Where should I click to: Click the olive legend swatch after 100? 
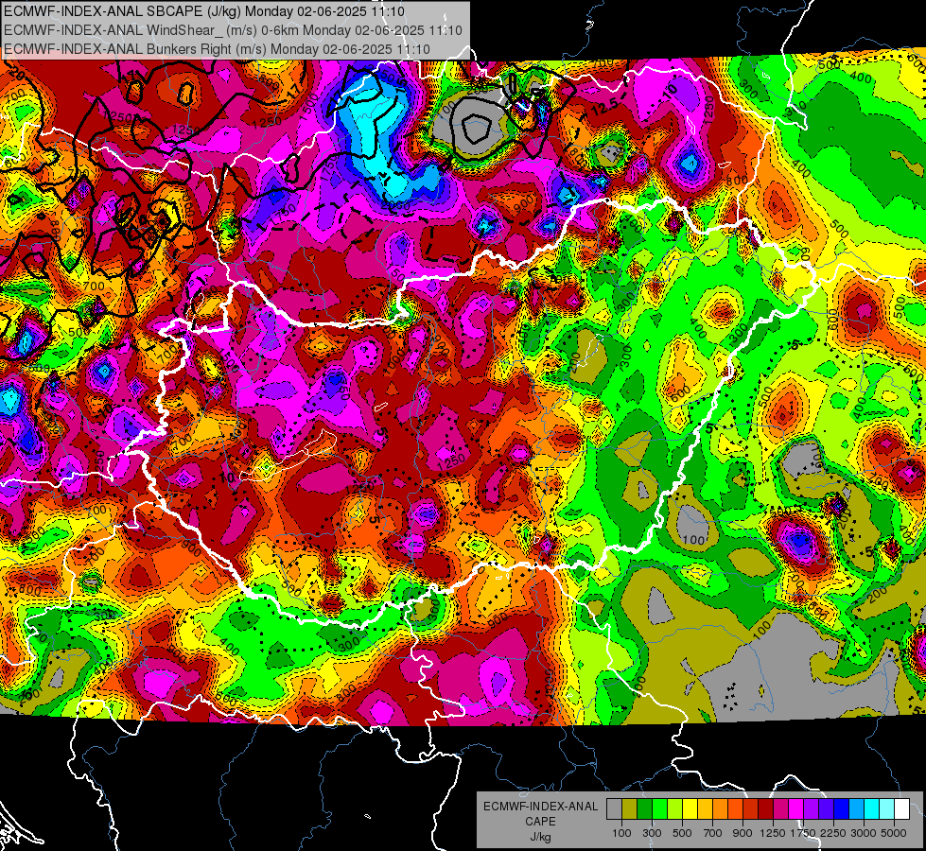pyautogui.click(x=630, y=808)
